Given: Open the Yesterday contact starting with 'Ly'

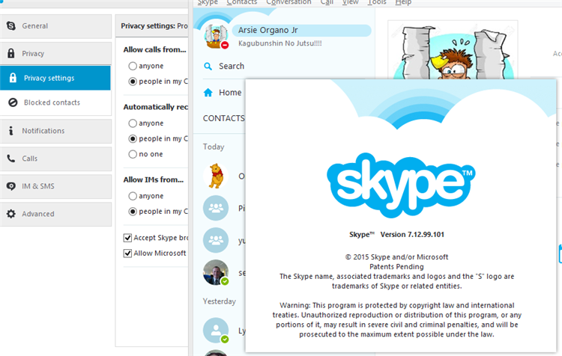Looking at the screenshot, I should point(216,331).
